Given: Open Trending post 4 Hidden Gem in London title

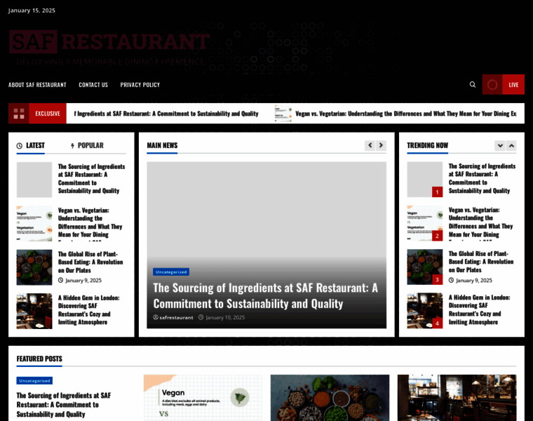Looking at the screenshot, I should pos(479,309).
